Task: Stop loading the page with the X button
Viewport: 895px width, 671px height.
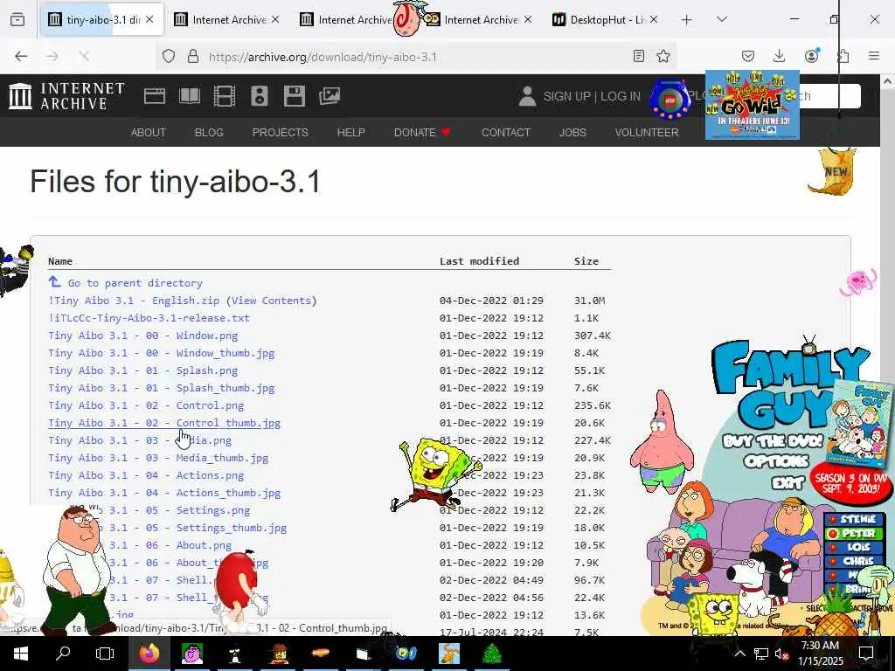Action: pos(84,56)
